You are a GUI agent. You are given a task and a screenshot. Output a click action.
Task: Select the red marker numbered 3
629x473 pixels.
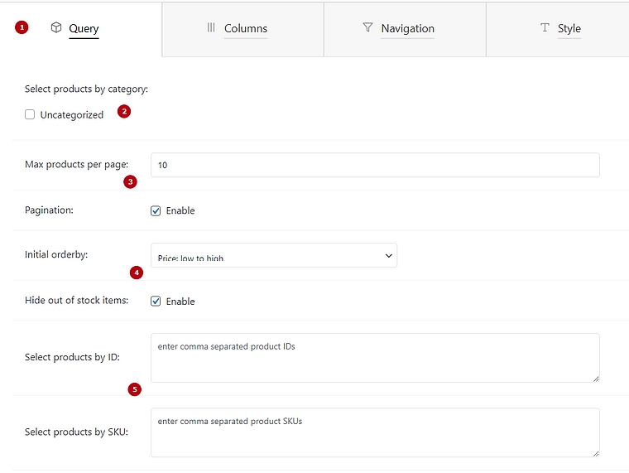[x=130, y=181]
